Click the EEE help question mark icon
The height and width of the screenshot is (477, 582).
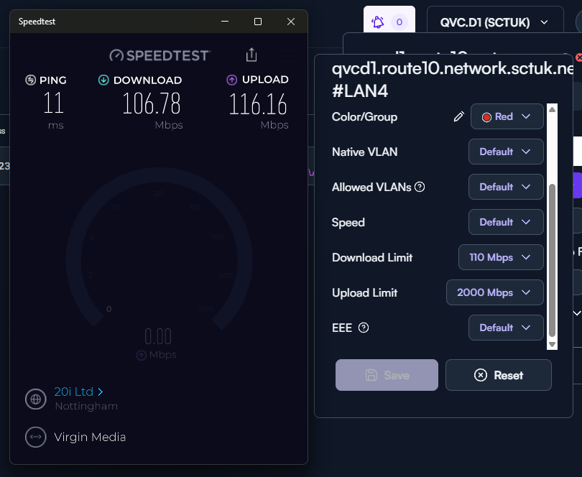point(364,328)
